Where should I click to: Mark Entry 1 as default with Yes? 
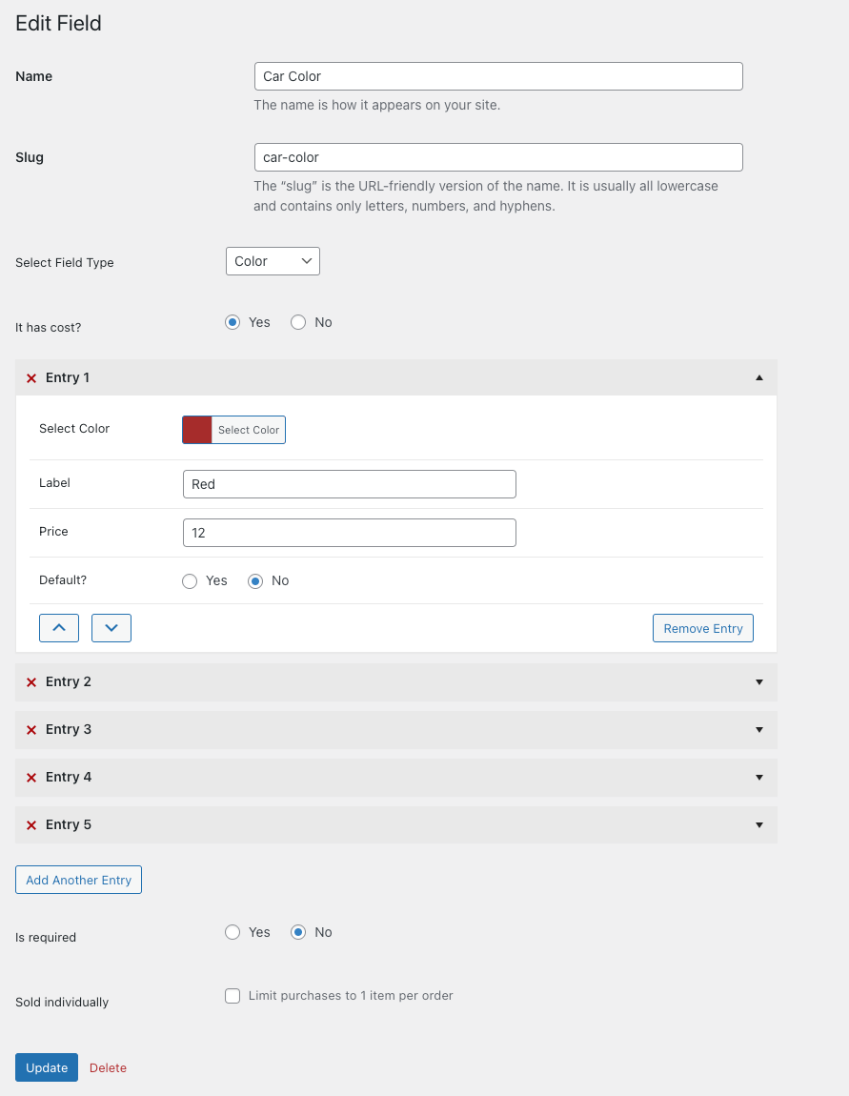[190, 581]
